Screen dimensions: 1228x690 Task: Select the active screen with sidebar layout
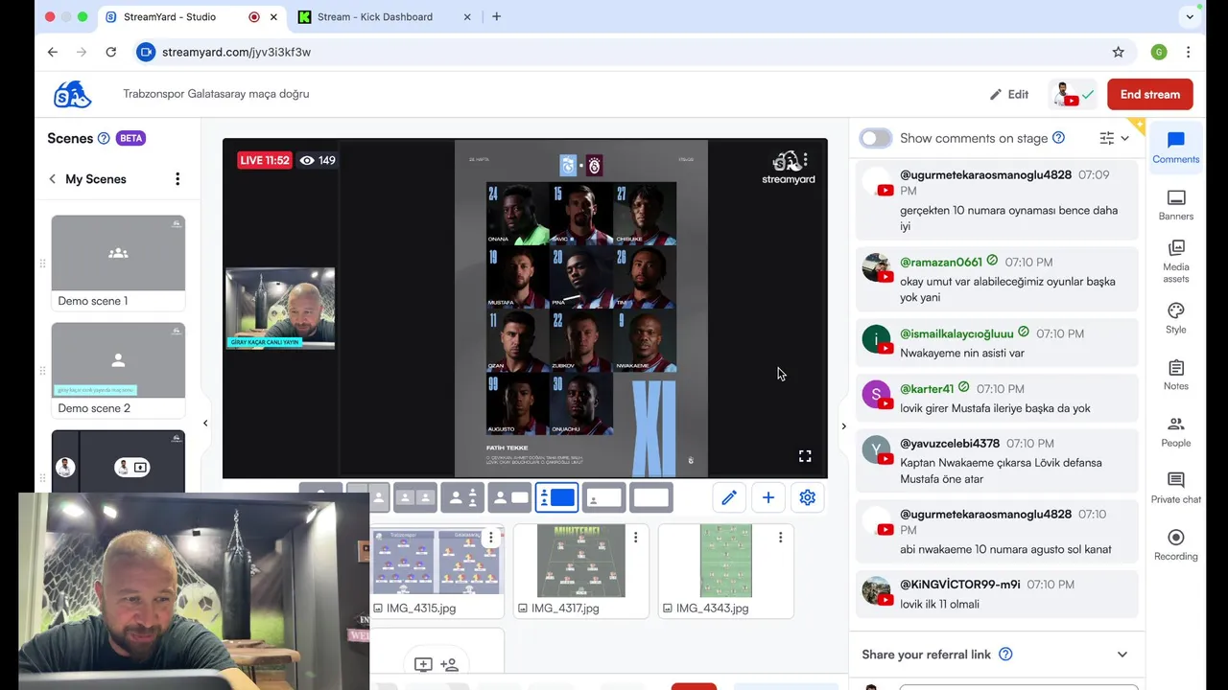(x=556, y=497)
